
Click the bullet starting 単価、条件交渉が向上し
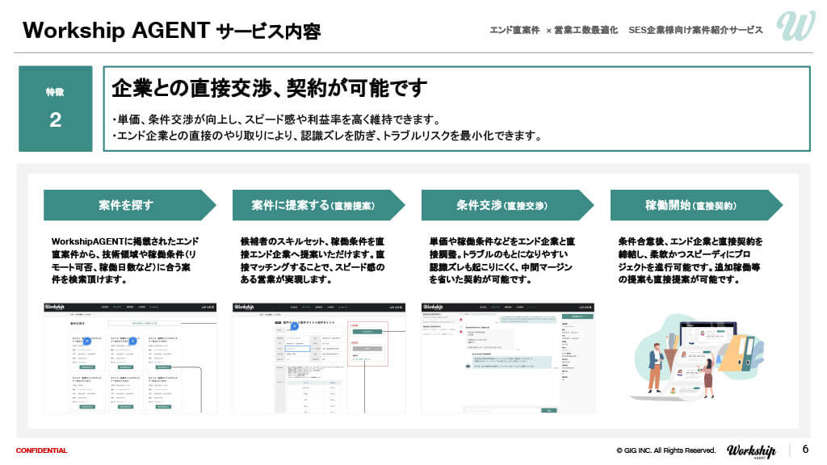point(276,119)
